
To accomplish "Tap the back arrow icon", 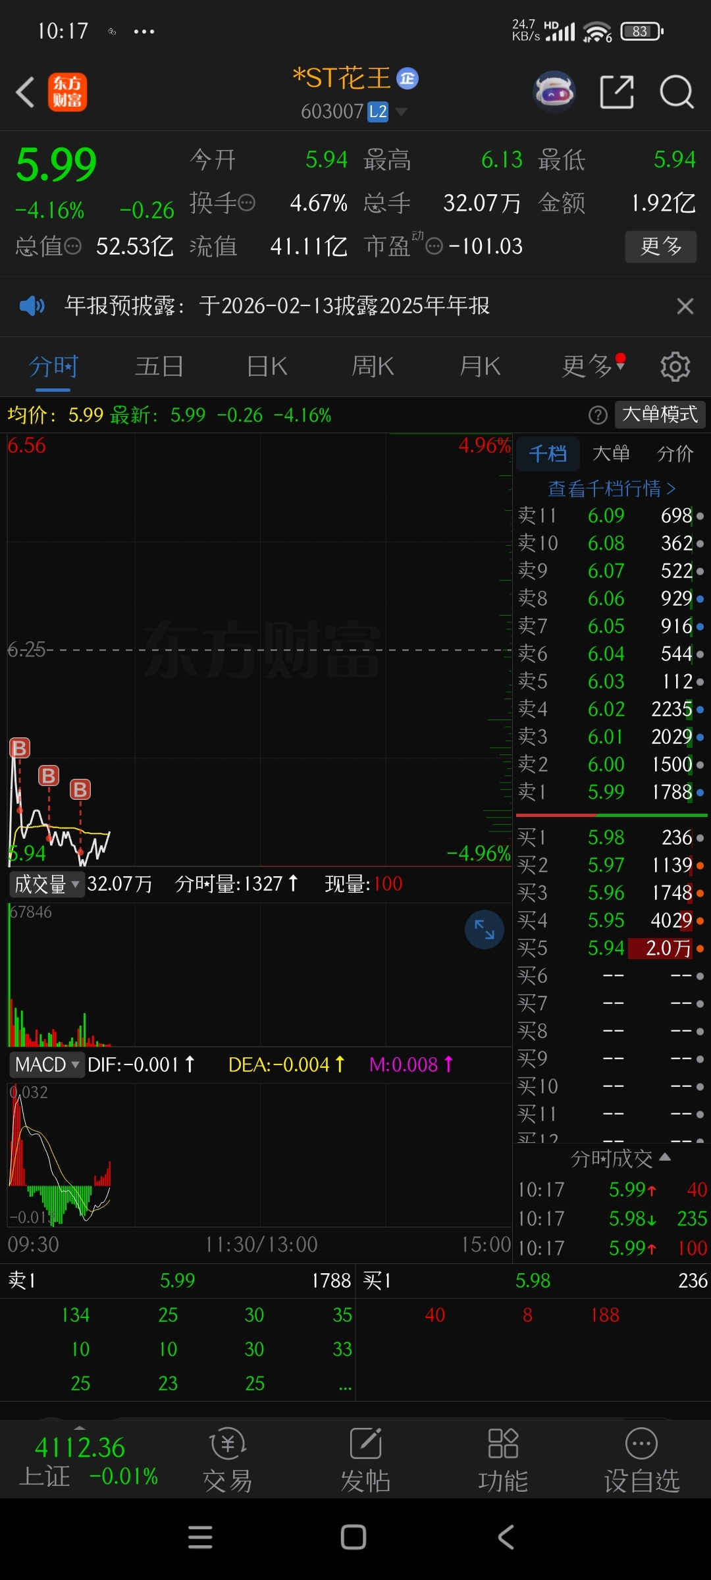I will coord(25,92).
